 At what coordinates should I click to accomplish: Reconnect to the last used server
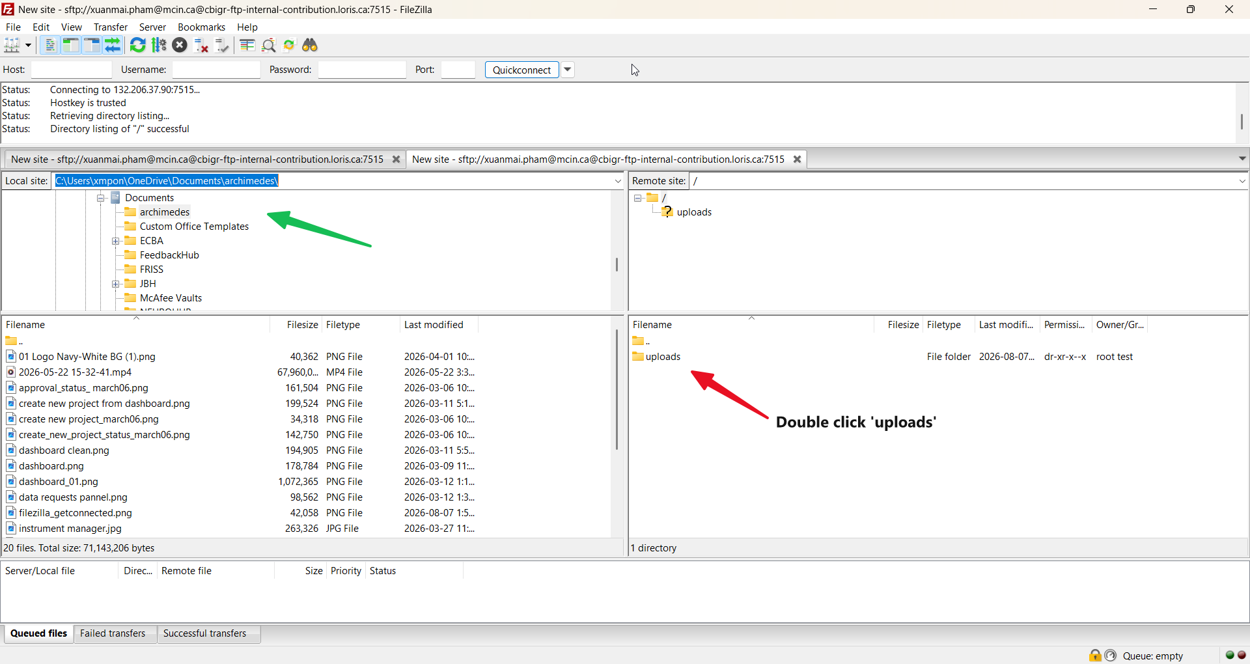222,45
